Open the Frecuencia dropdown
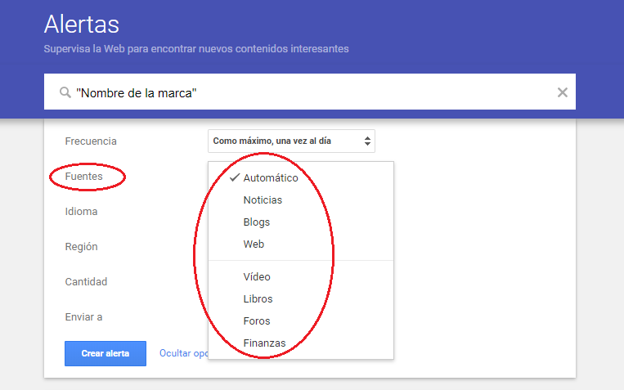The image size is (624, 390). pos(291,141)
